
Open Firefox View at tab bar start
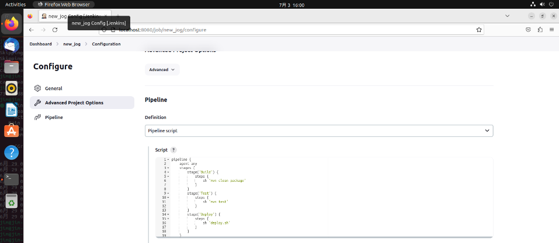coord(30,16)
